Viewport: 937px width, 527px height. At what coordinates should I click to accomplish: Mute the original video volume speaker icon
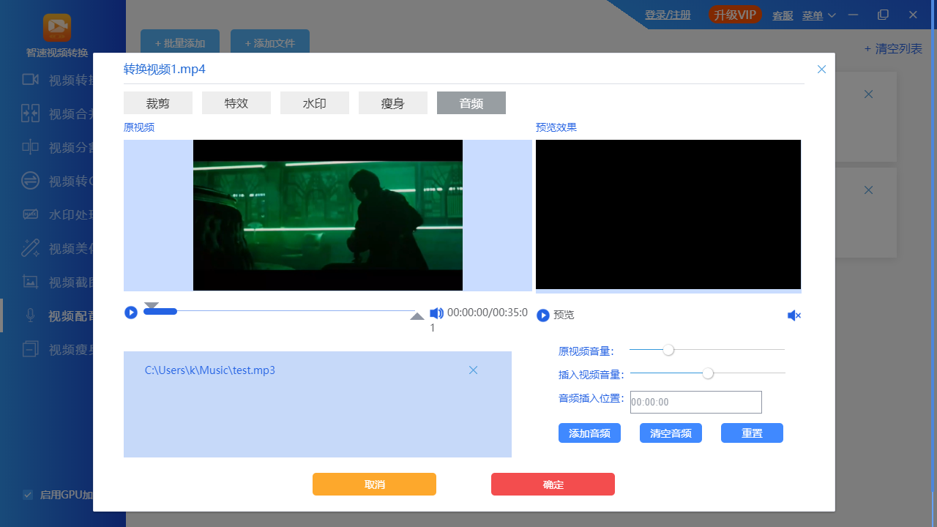pos(436,313)
